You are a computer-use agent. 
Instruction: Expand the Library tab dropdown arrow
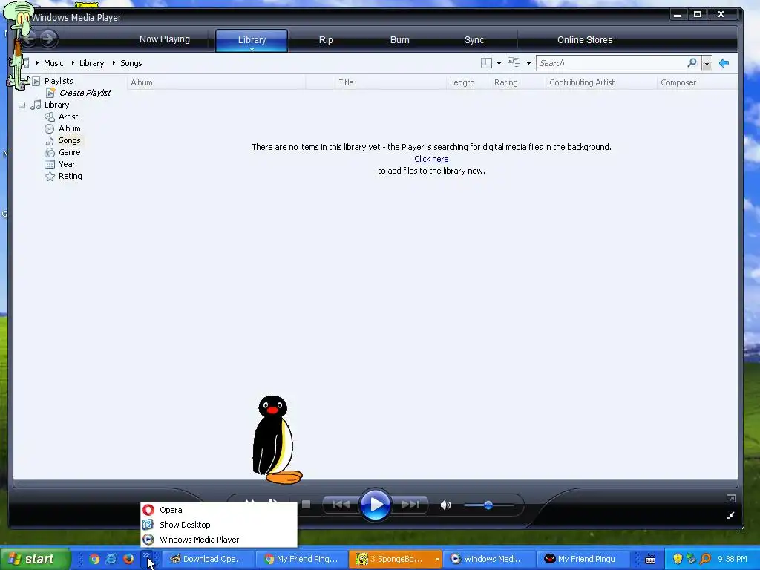pyautogui.click(x=252, y=49)
